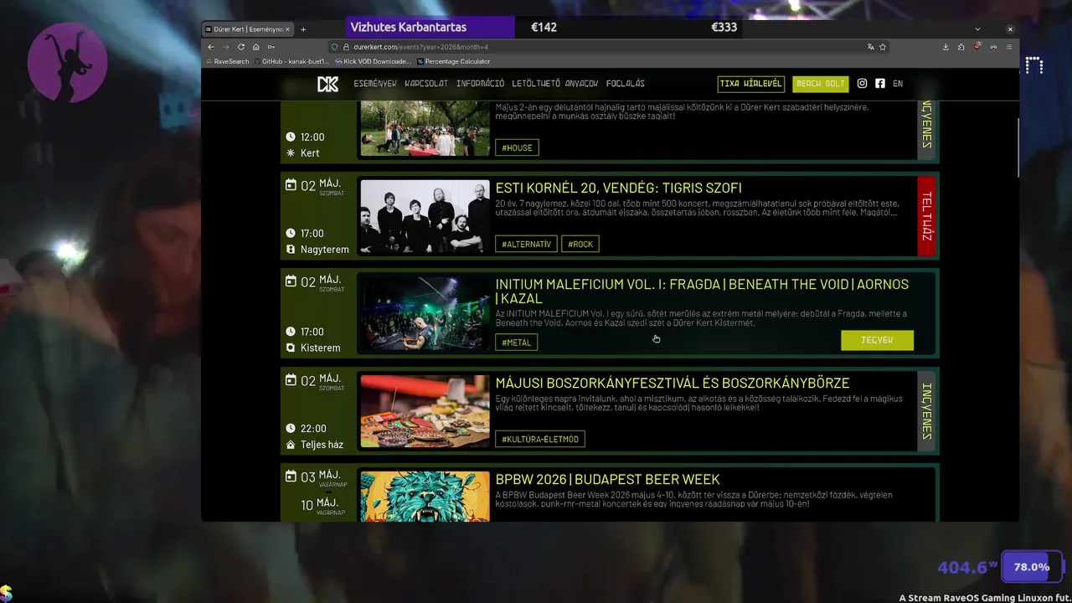Open the RaveSearch bookmark
1072x603 pixels.
227,61
